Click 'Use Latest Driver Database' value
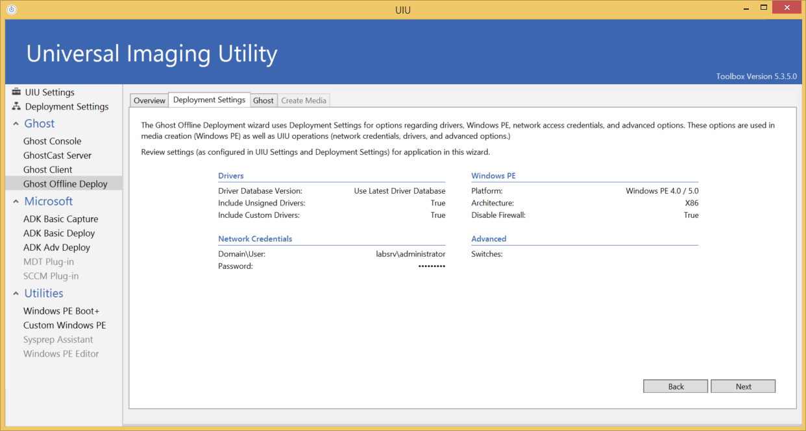The height and width of the screenshot is (431, 806). [x=400, y=191]
